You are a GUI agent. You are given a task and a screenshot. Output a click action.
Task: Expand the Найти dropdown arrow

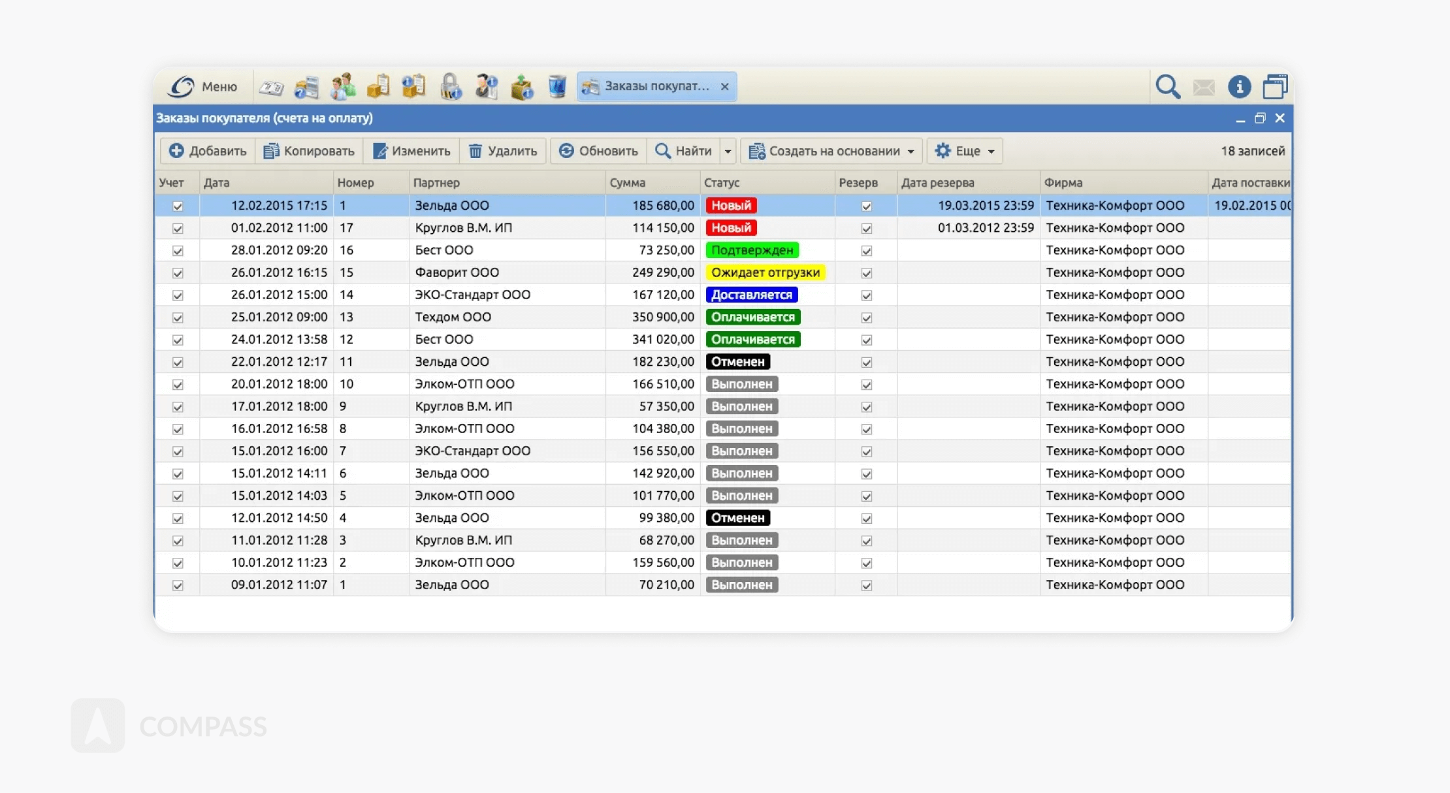pos(728,152)
